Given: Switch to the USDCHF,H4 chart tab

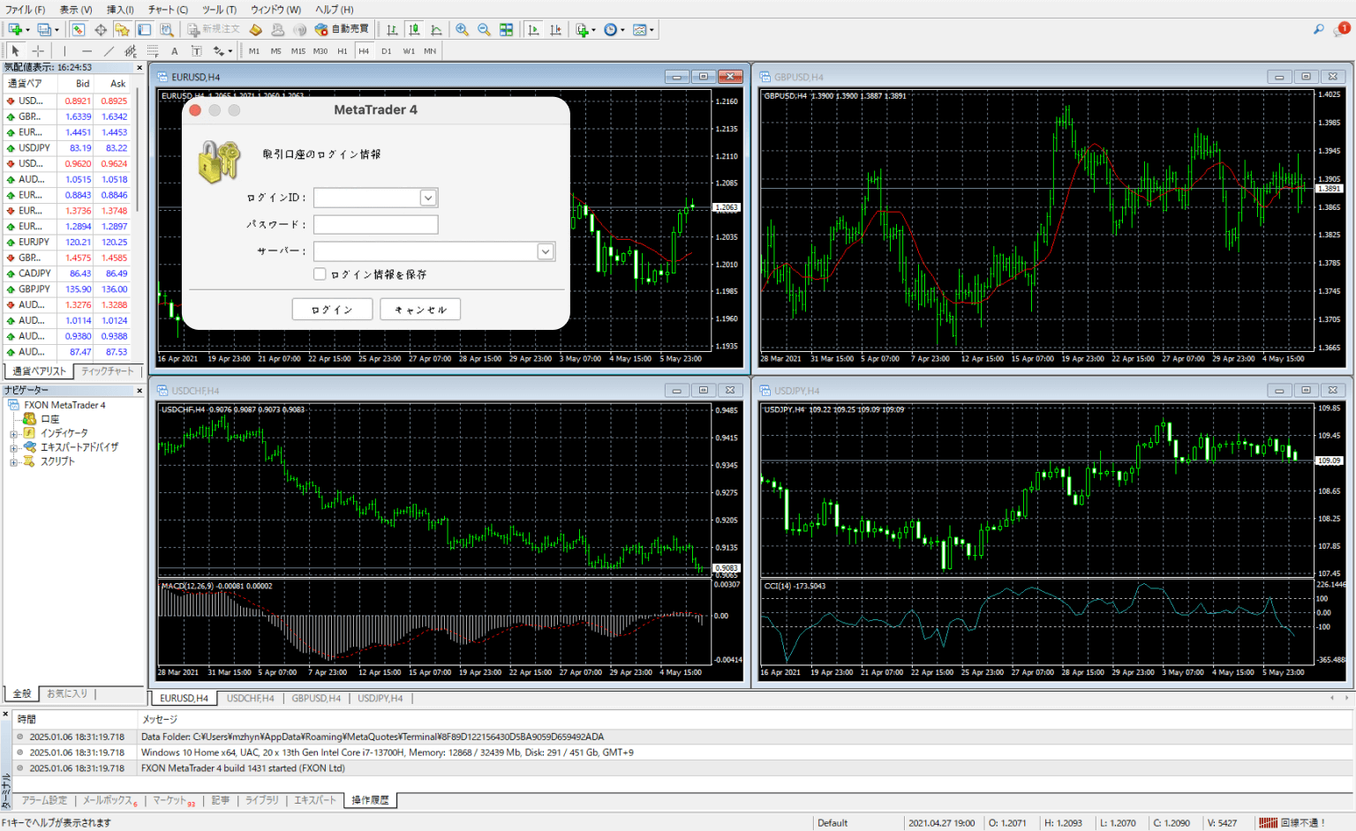Looking at the screenshot, I should [x=250, y=698].
